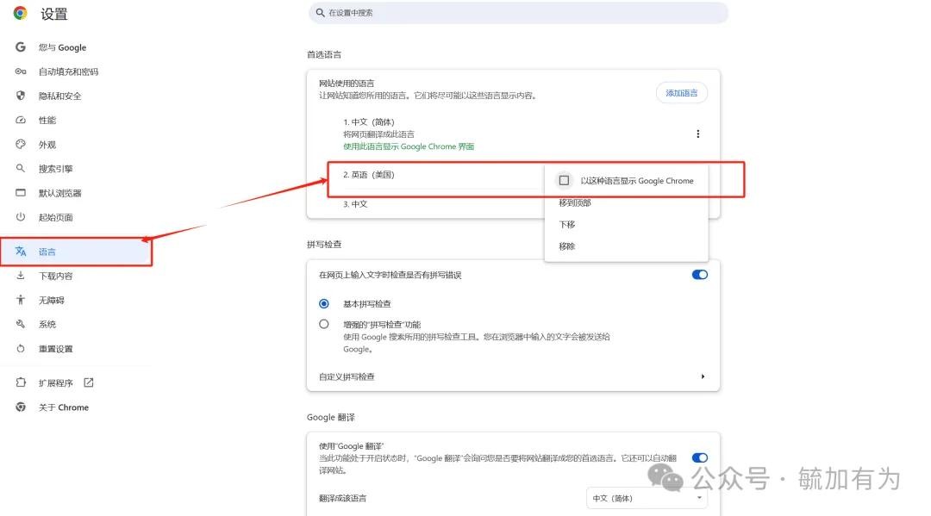
Task: Open 自动填充和密码 key icon
Action: click(21, 71)
